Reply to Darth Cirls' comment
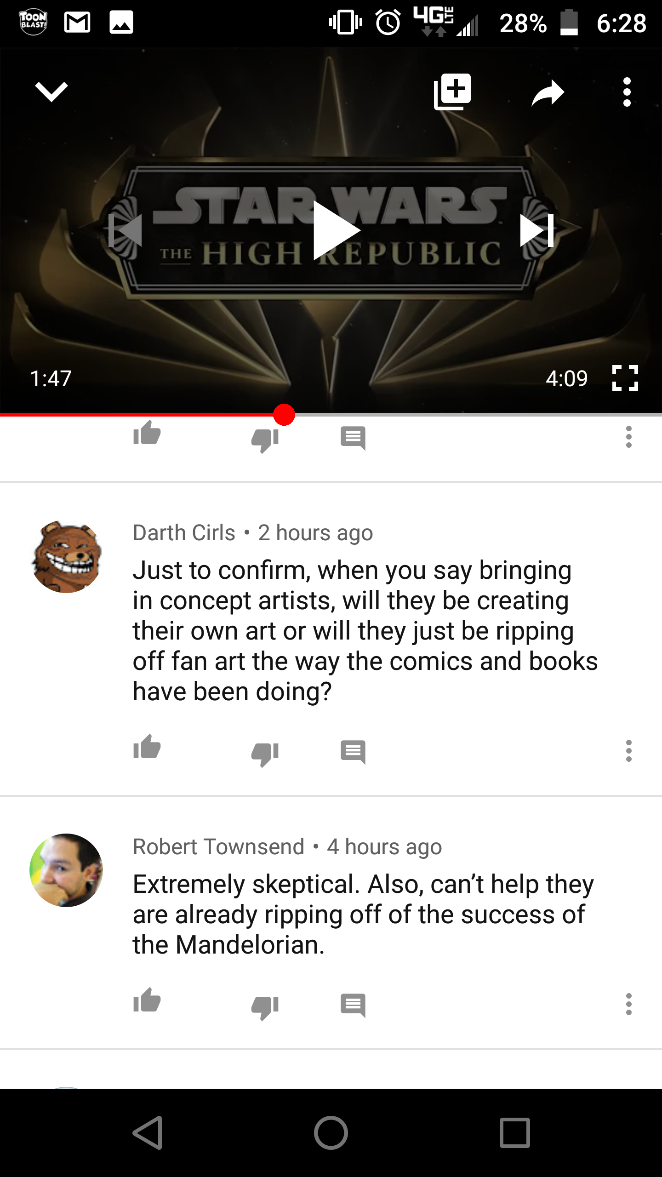Image resolution: width=662 pixels, height=1177 pixels. click(353, 752)
